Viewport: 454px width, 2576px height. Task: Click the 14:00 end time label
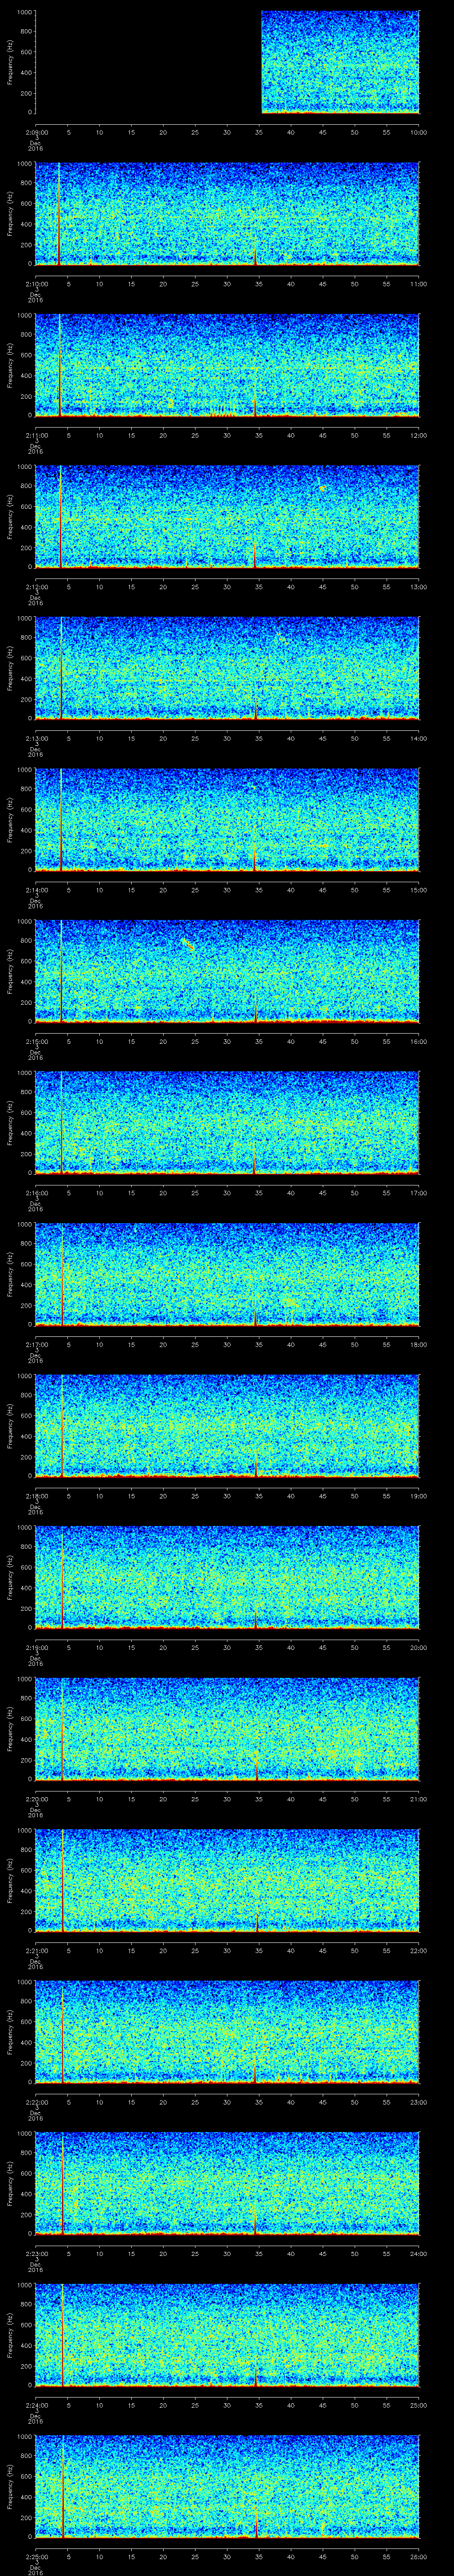pos(418,738)
